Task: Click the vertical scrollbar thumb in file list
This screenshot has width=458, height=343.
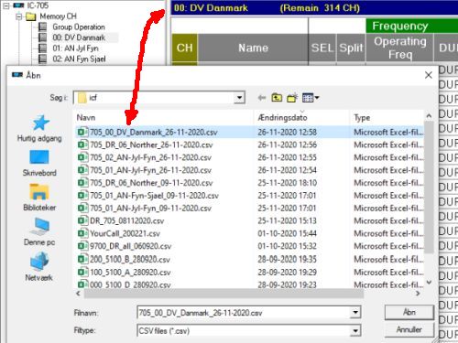Action: tap(429, 187)
